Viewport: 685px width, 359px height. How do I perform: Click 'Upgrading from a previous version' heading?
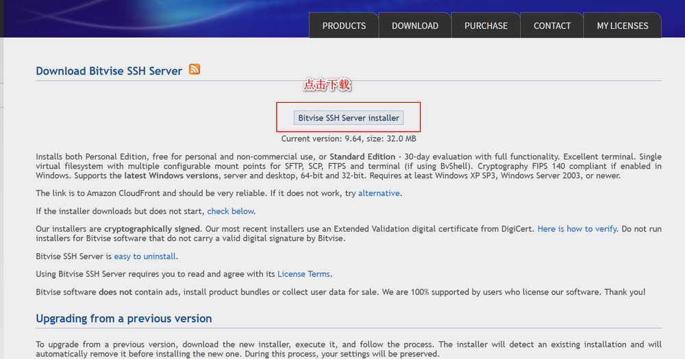[x=123, y=319]
